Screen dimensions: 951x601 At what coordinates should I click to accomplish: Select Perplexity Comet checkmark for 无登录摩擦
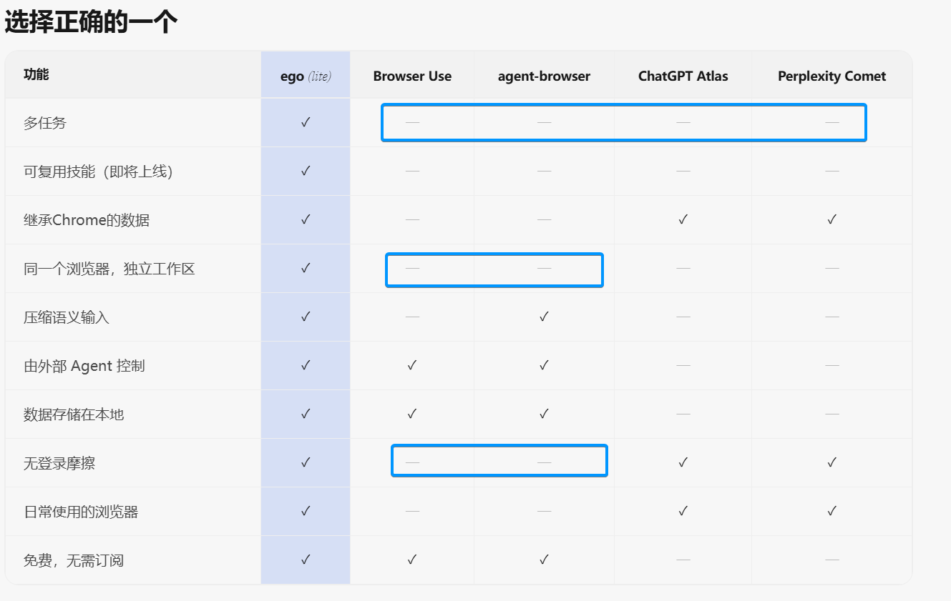click(831, 462)
